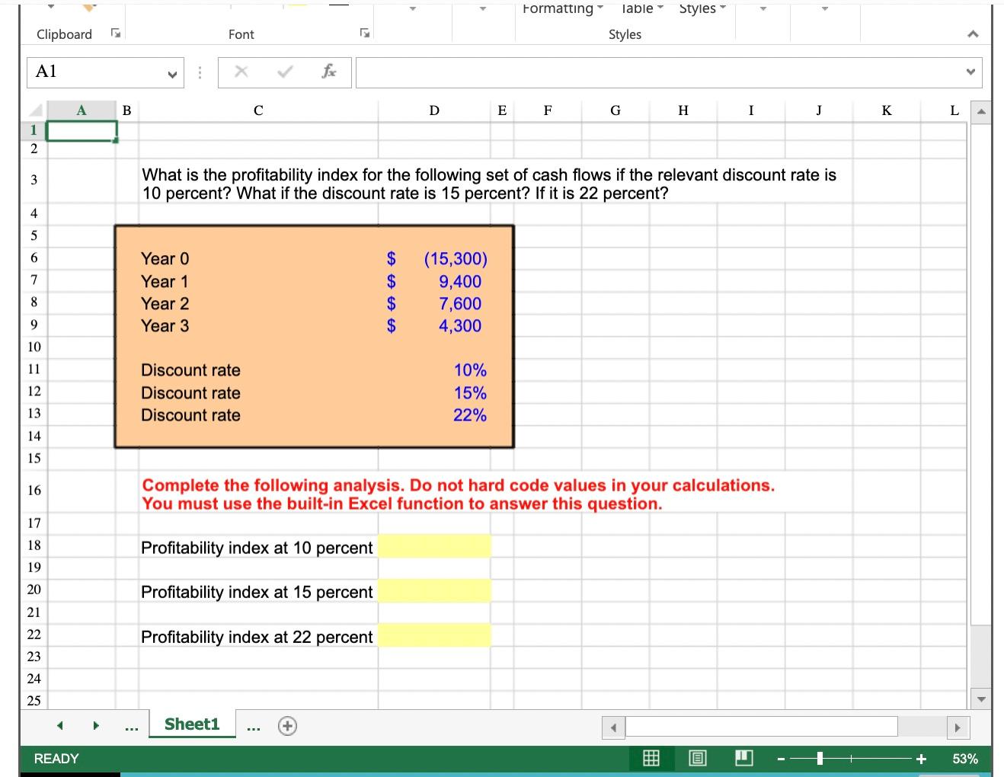1004x777 pixels.
Task: Adjust the zoom slider in status bar
Action: [820, 758]
